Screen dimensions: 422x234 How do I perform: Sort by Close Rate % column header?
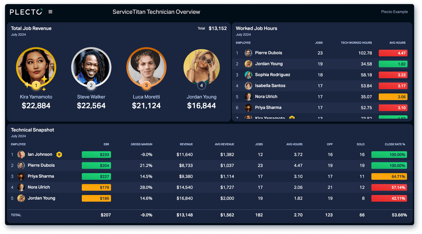pyautogui.click(x=395, y=144)
